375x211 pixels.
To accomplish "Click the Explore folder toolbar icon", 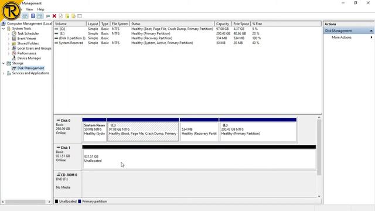I will [73, 16].
